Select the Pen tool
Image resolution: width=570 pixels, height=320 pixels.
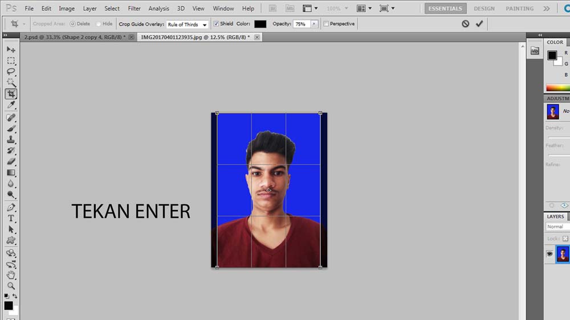click(x=11, y=207)
